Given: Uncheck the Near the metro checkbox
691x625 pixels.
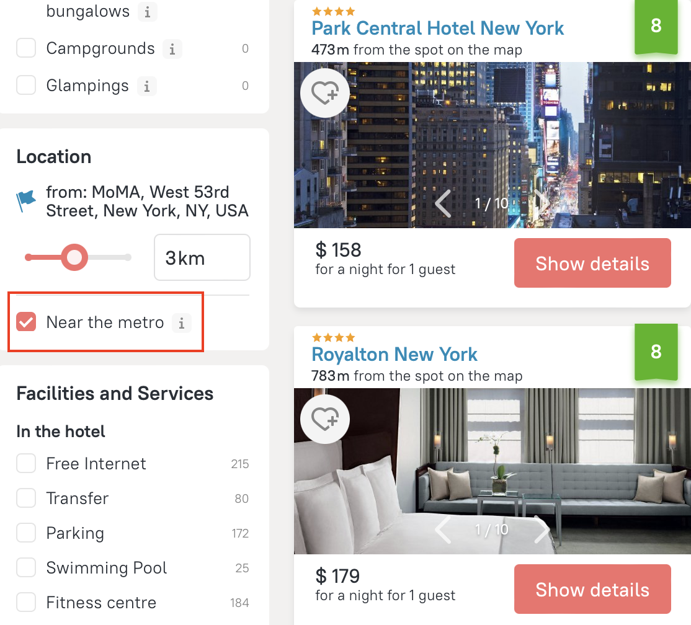Looking at the screenshot, I should (x=26, y=322).
